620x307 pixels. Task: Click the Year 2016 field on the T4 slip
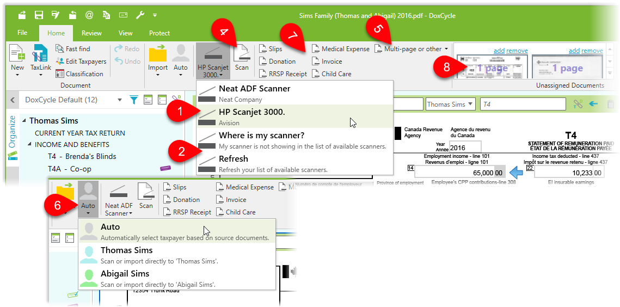coord(465,147)
